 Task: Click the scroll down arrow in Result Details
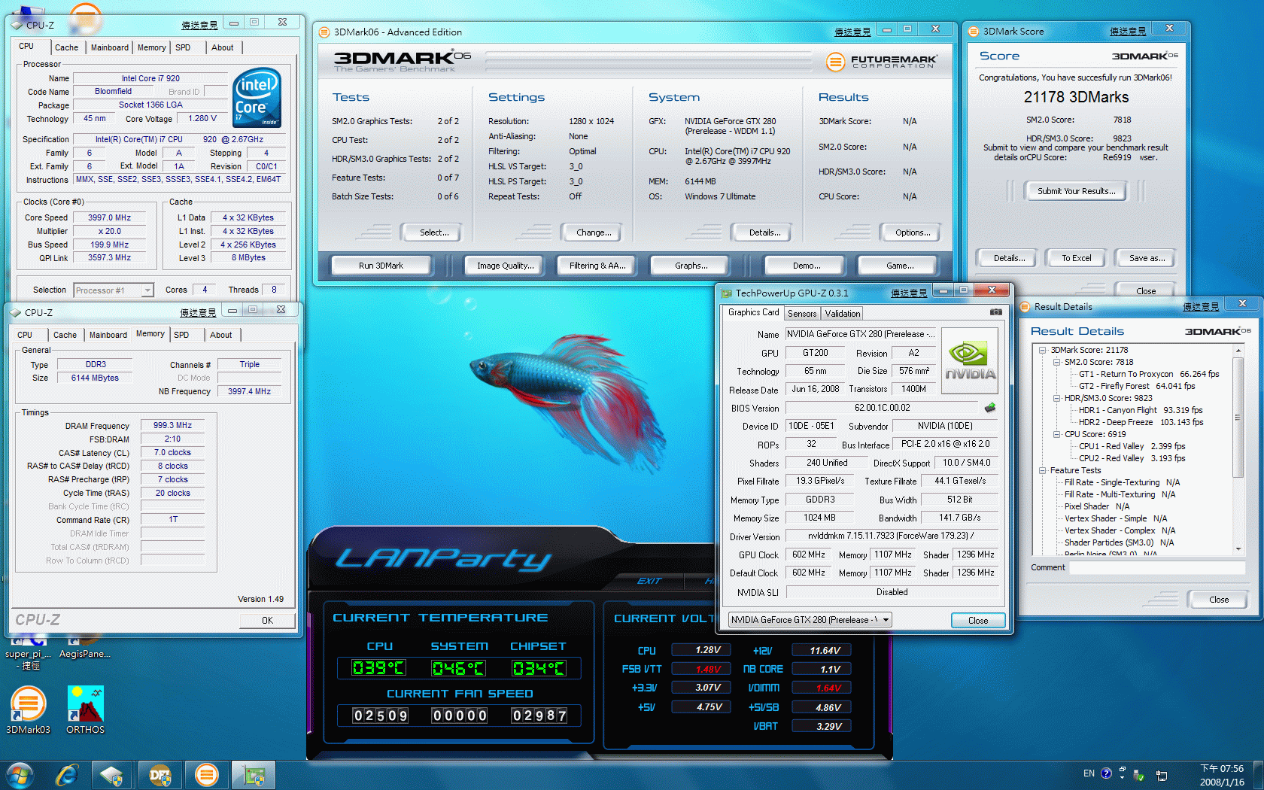coord(1238,548)
